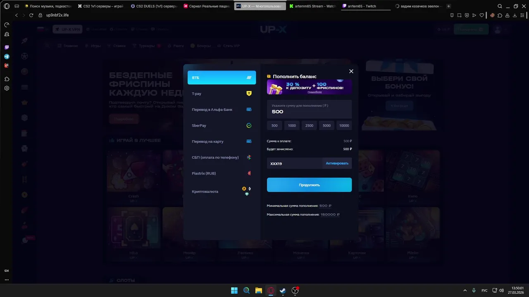Screen dimensions: 529x297
Task: Open OBS Studio from taskbar
Action: coord(295,290)
